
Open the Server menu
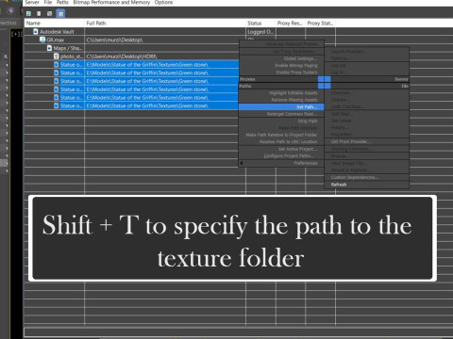click(32, 3)
